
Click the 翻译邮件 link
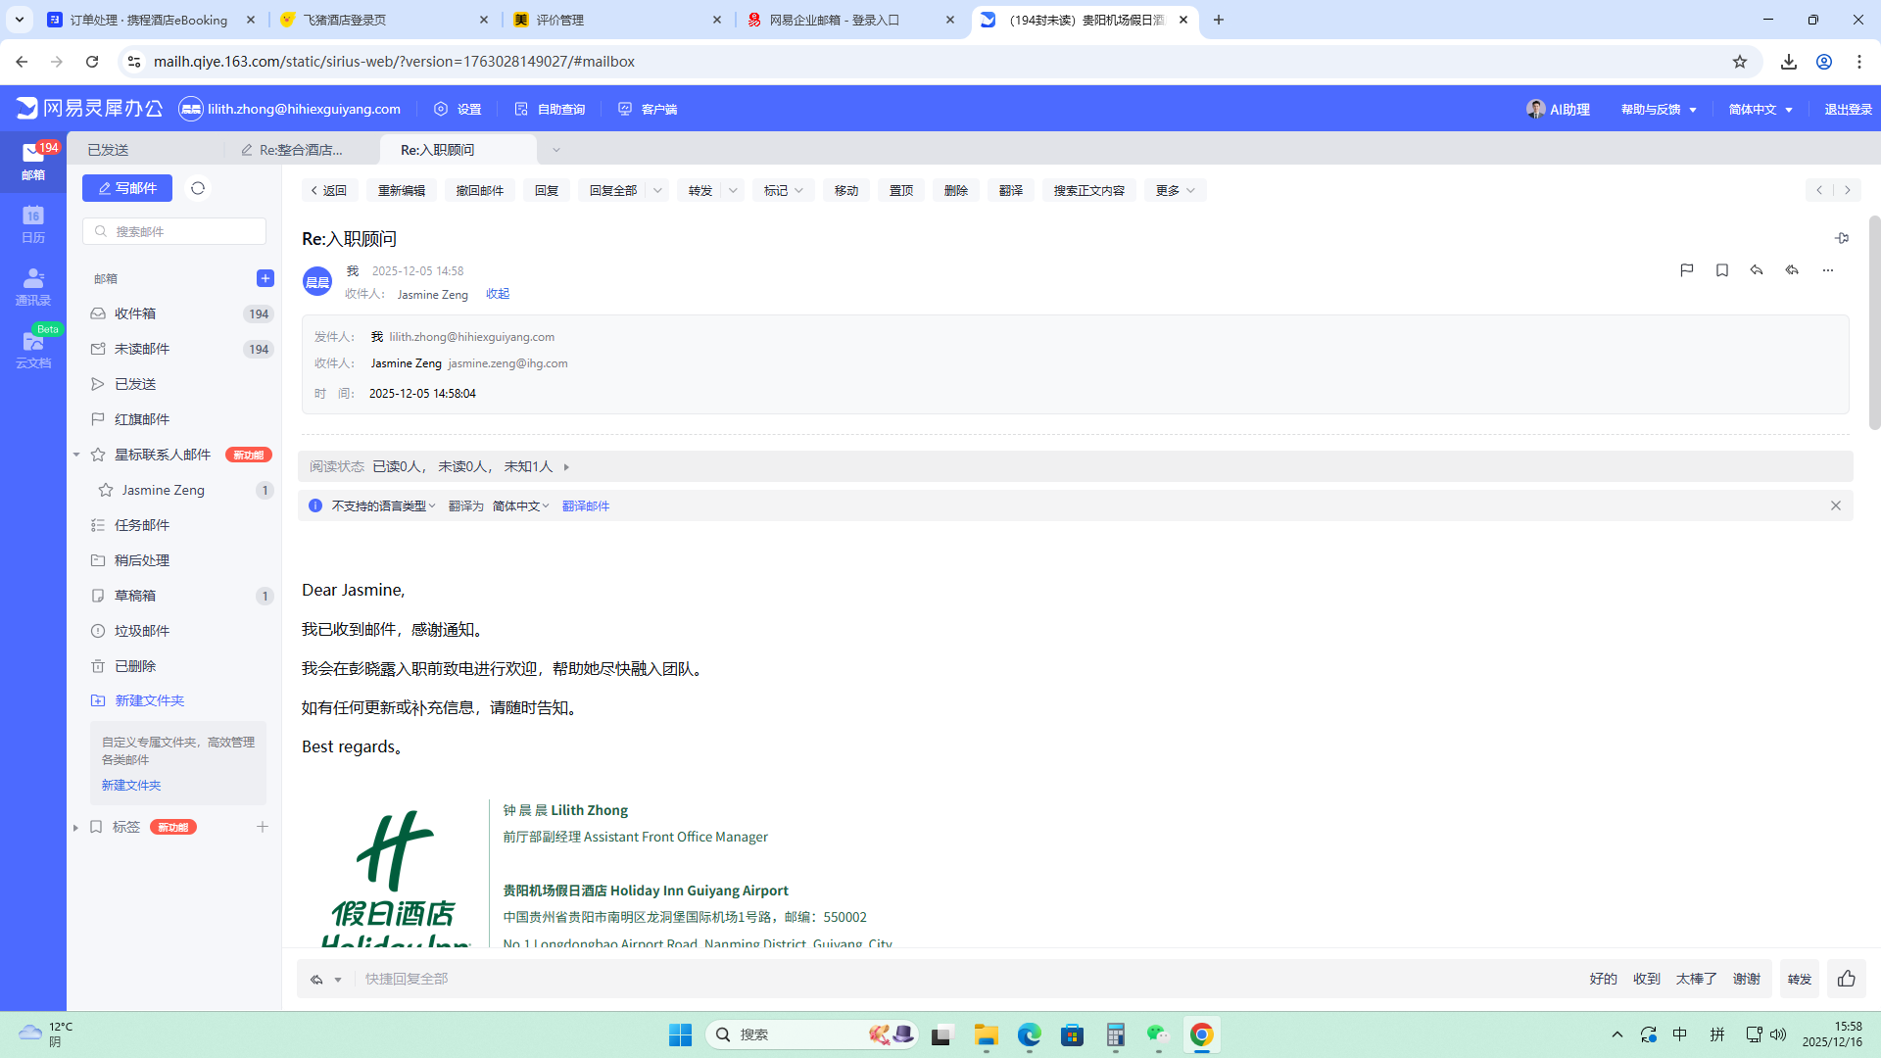click(x=585, y=506)
